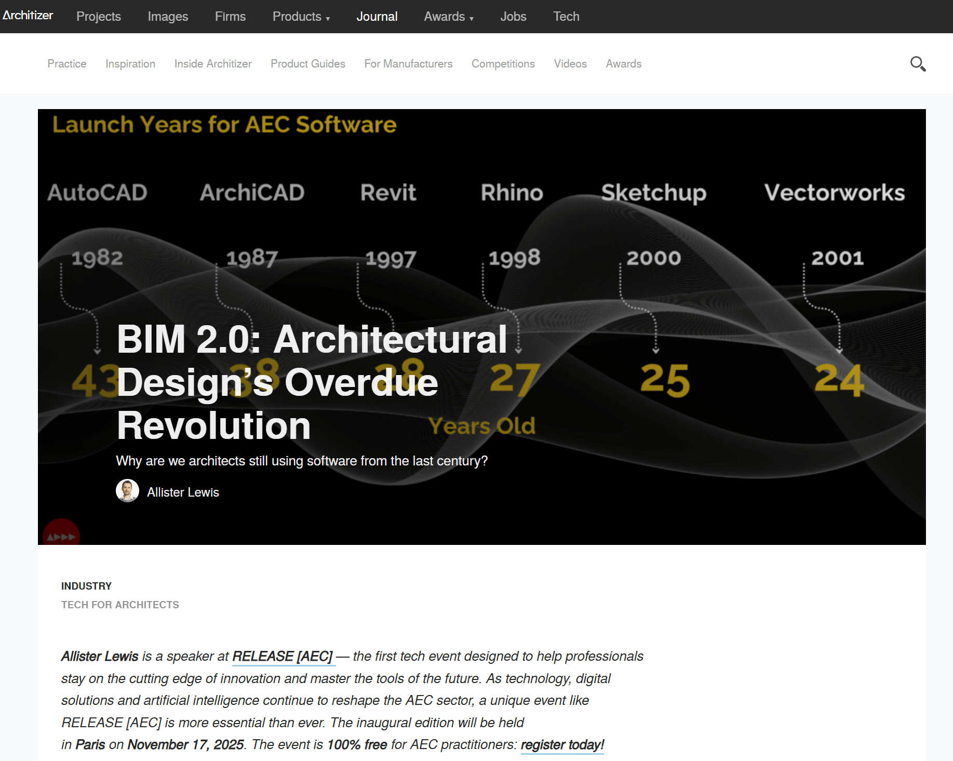View the Competitions category

pyautogui.click(x=503, y=64)
